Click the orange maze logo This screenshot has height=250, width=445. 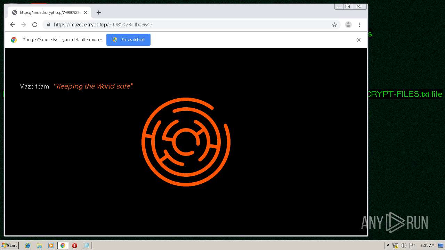(186, 142)
